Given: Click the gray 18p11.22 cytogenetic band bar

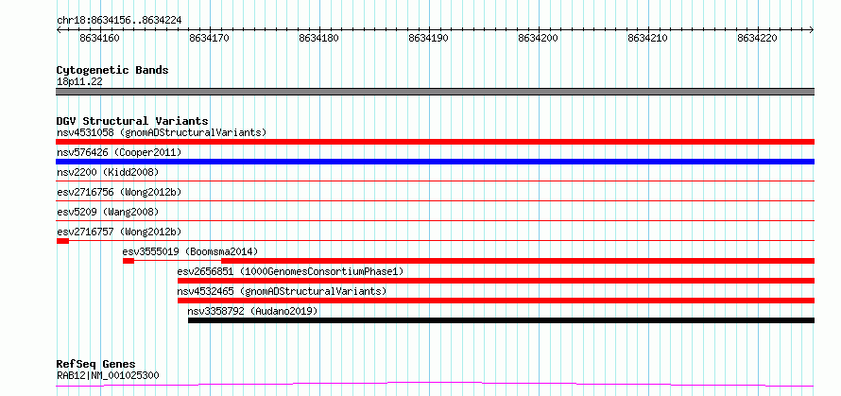Looking at the screenshot, I should point(435,92).
